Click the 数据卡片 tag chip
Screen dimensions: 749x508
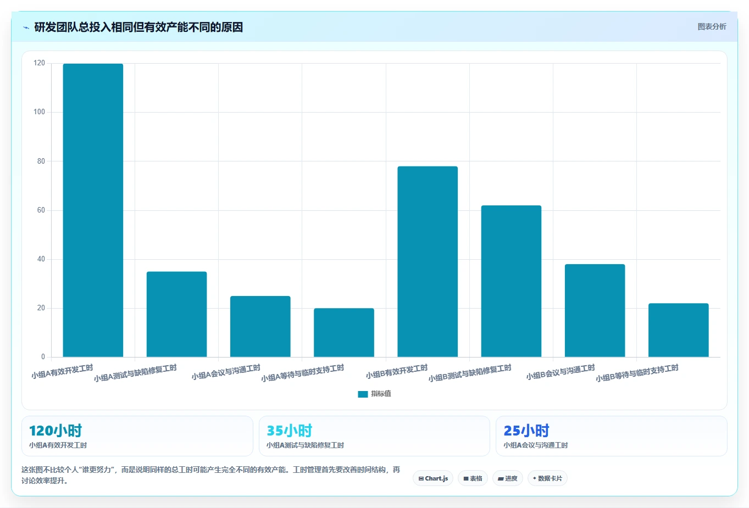tap(547, 478)
